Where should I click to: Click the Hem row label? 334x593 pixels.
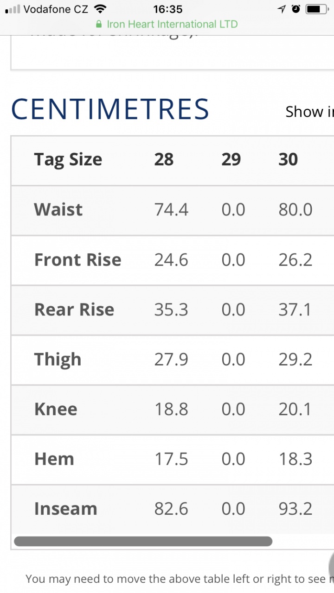click(x=54, y=459)
